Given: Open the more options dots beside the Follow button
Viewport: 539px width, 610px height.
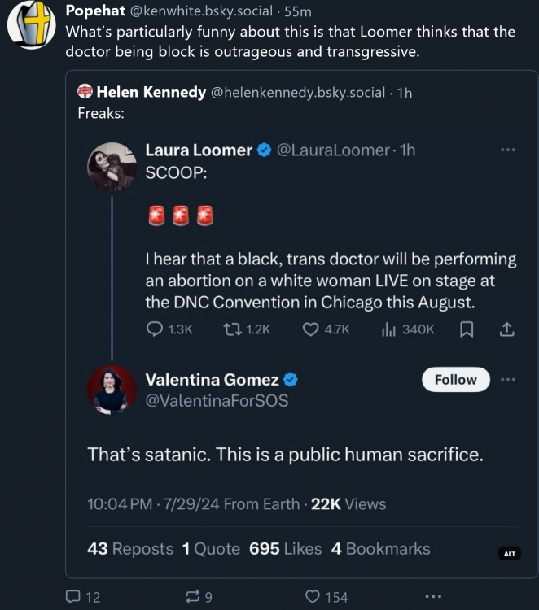Looking at the screenshot, I should (508, 379).
